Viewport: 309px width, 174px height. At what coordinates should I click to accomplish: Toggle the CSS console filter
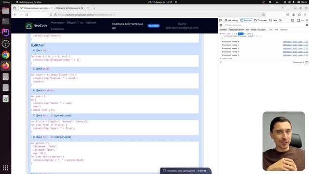[x=271, y=29]
